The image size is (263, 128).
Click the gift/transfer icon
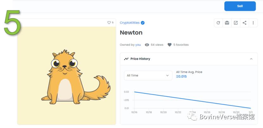point(227,23)
